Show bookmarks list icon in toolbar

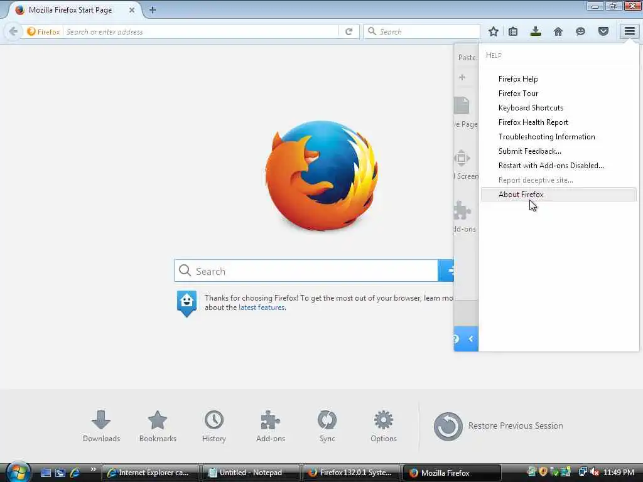tap(513, 31)
